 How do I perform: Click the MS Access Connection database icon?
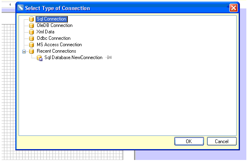31,45
